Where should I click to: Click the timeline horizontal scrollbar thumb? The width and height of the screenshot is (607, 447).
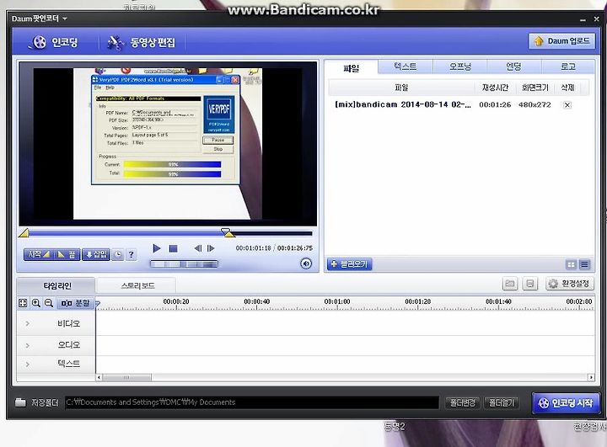tap(126, 377)
